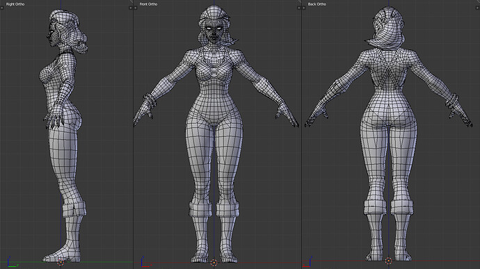Click the axis gizmo in Front Ortho view
The width and height of the screenshot is (480, 269).
click(145, 262)
